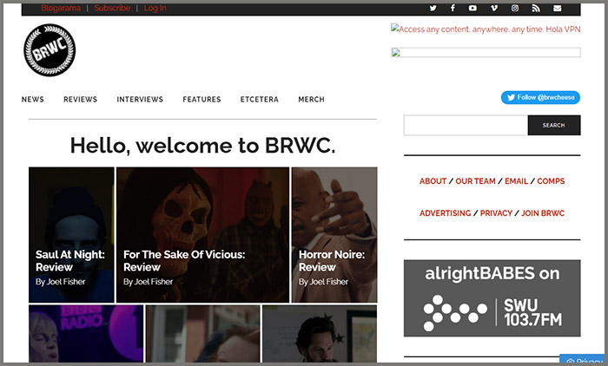Image resolution: width=608 pixels, height=366 pixels.
Task: Focus the search text field
Action: coord(466,125)
